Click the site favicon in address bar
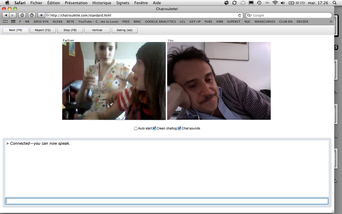 (x=48, y=15)
